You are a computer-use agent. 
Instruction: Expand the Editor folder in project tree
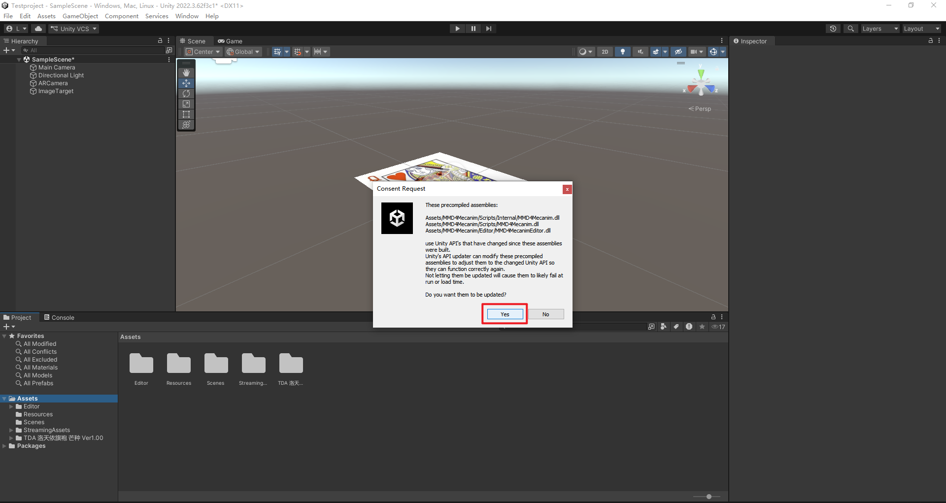11,406
